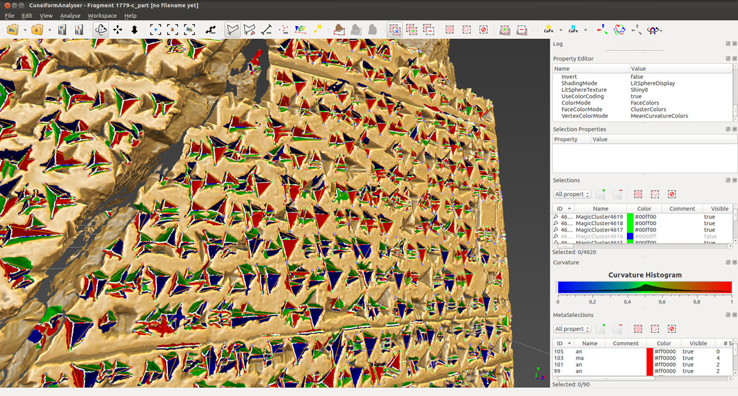Click the red minus button in MetaSelections panel
The image size is (738, 396).
pyautogui.click(x=617, y=328)
